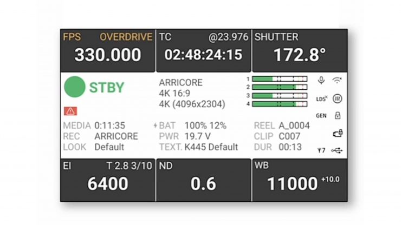Click the audio channel 1 level meter
Image resolution: width=401 pixels, height=225 pixels.
pos(279,79)
